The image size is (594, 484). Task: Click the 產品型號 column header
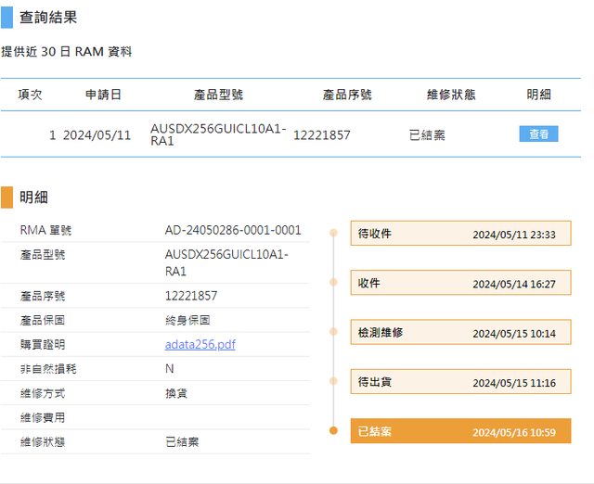click(218, 95)
